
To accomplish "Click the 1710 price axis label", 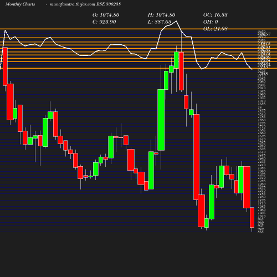I will pos(261,126).
